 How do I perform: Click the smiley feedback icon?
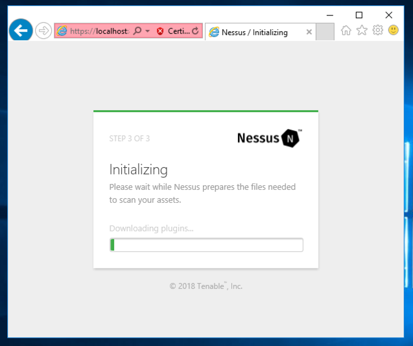(394, 30)
